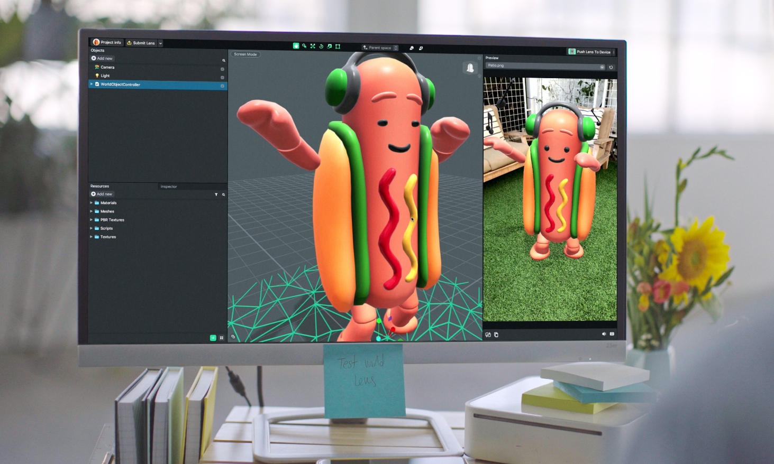Select the PBR Textures folder label

coord(112,220)
